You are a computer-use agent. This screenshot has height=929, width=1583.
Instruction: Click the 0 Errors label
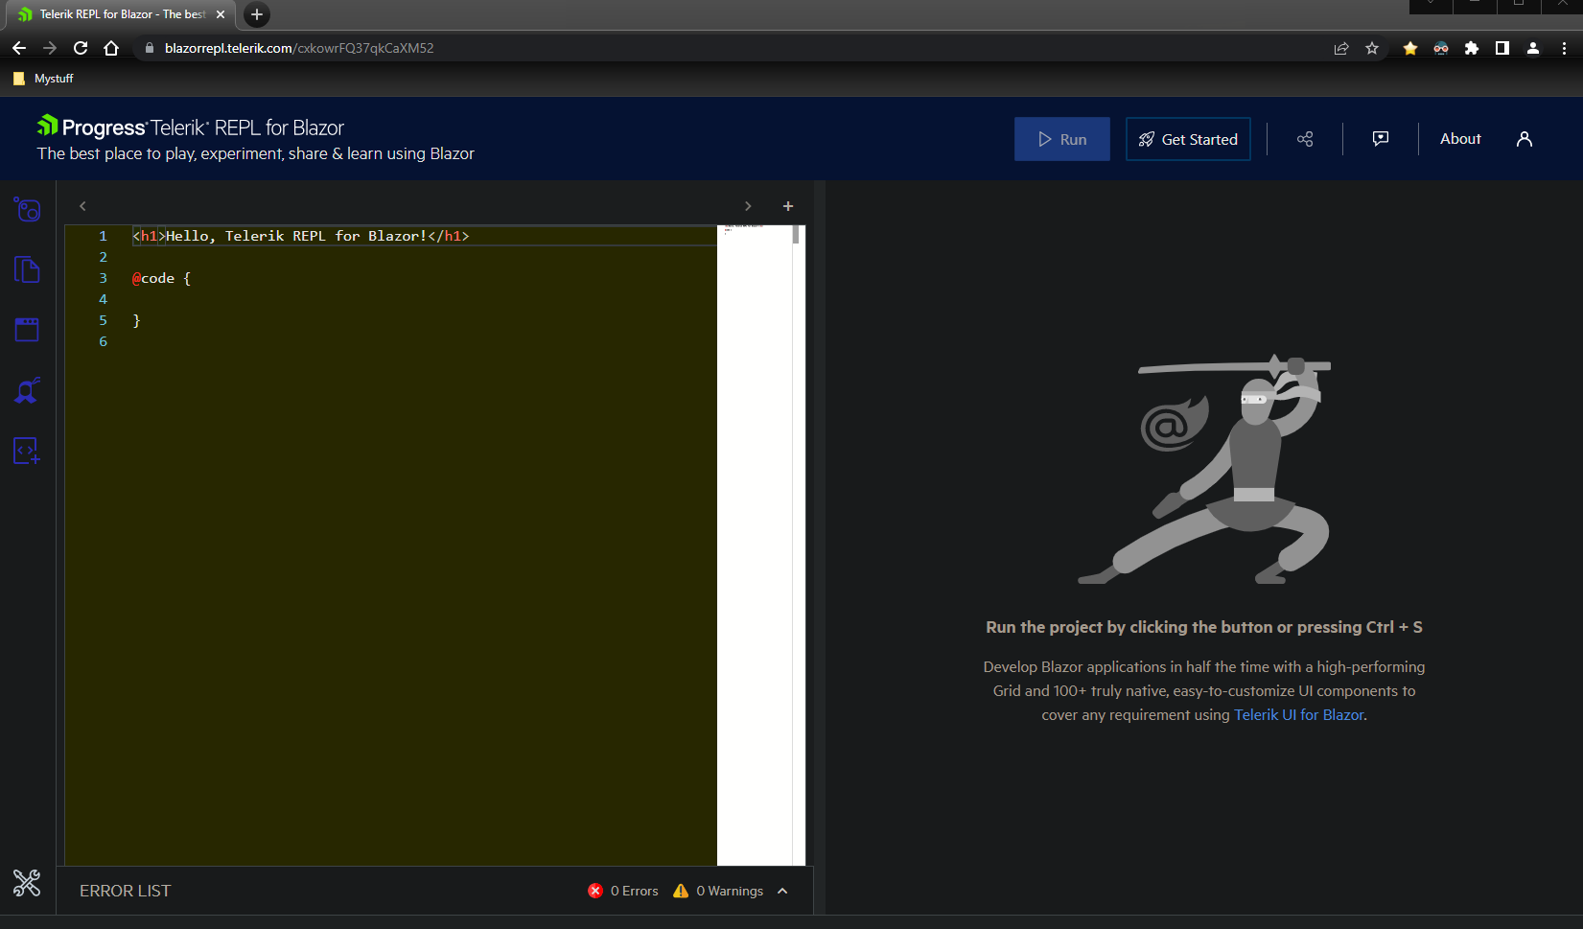coord(635,891)
